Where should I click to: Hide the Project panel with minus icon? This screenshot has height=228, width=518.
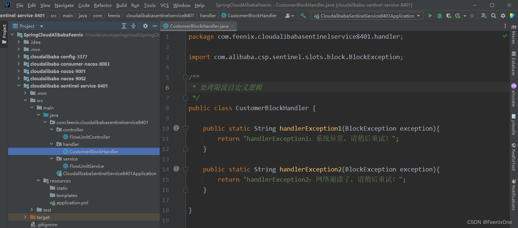[x=155, y=26]
